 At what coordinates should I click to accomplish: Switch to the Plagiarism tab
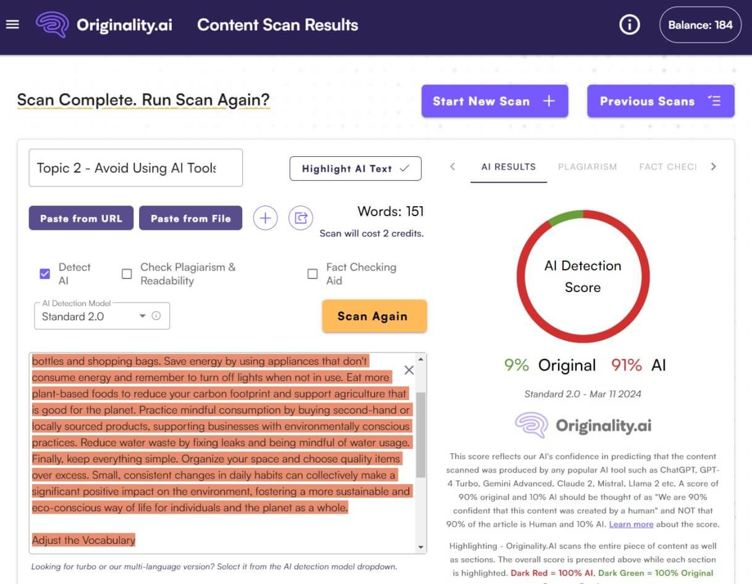pos(587,167)
